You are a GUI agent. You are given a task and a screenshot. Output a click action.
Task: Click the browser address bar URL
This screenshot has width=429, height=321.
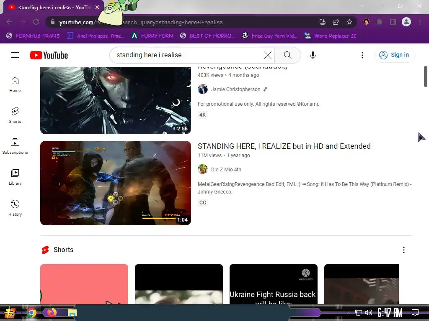pos(141,22)
